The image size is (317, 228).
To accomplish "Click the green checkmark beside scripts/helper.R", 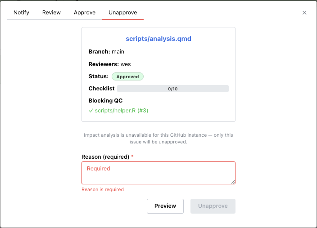I will point(91,110).
